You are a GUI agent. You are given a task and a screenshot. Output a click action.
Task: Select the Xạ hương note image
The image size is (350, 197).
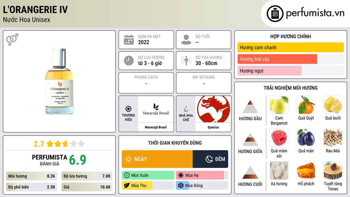[279, 170]
